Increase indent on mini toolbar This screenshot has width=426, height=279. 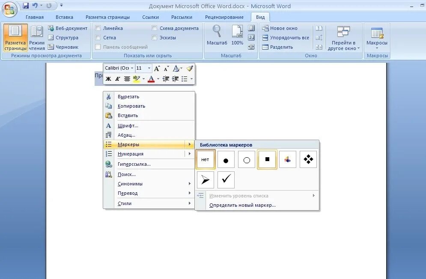[x=175, y=79]
